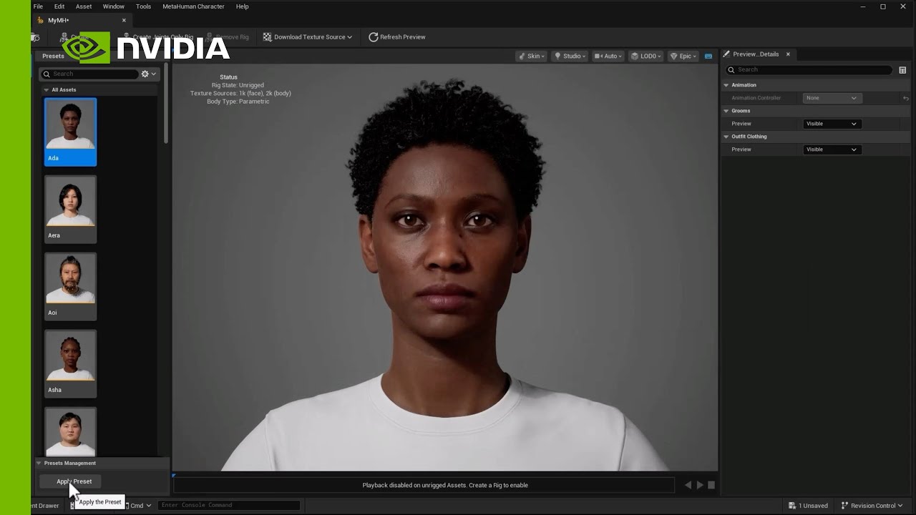Viewport: 916px width, 515px height.
Task: Open the Window menu
Action: [113, 6]
